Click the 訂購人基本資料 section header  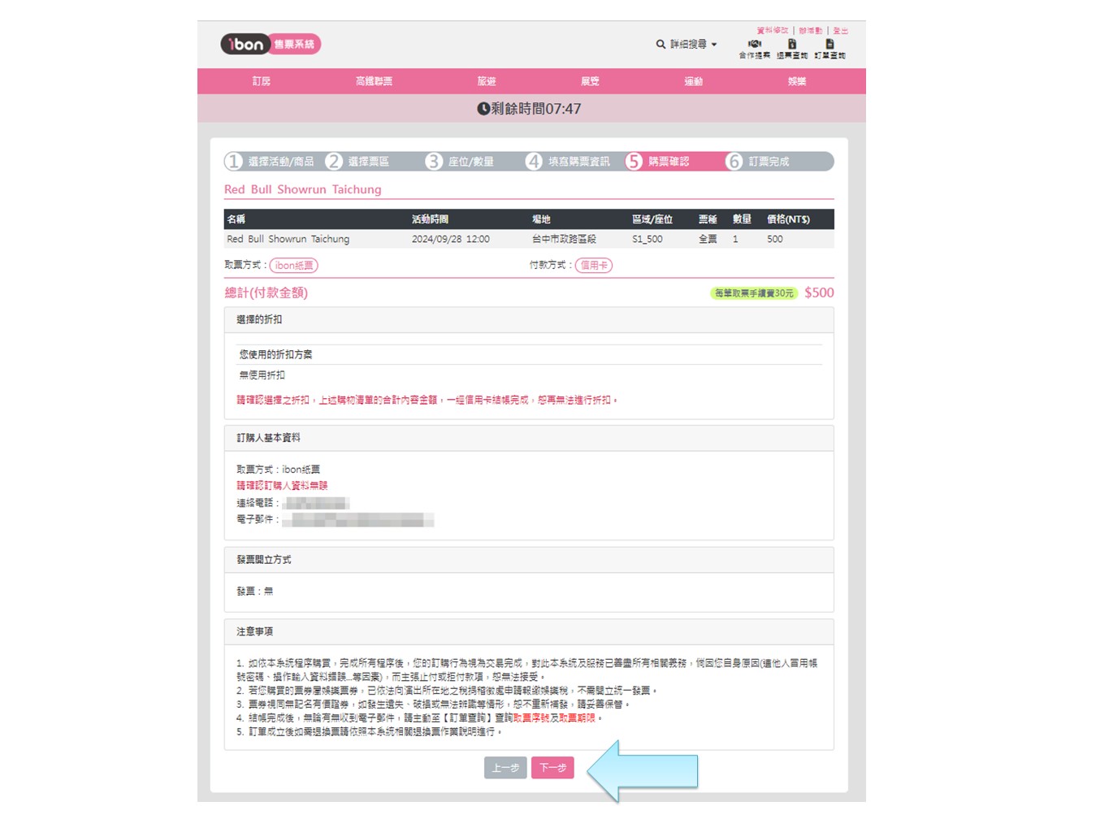click(x=529, y=438)
